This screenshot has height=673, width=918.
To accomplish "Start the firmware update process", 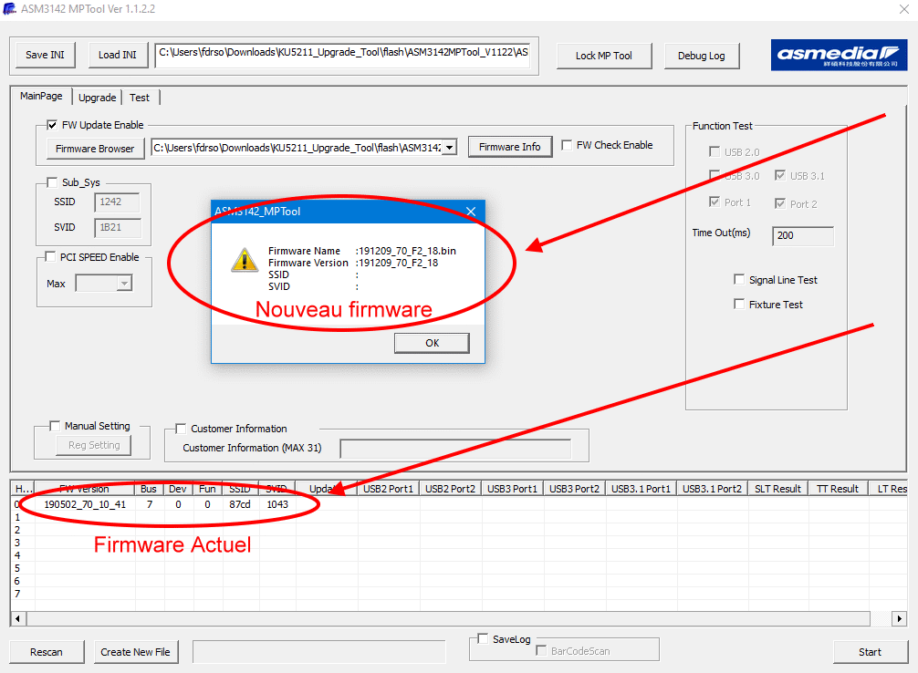I will [870, 652].
